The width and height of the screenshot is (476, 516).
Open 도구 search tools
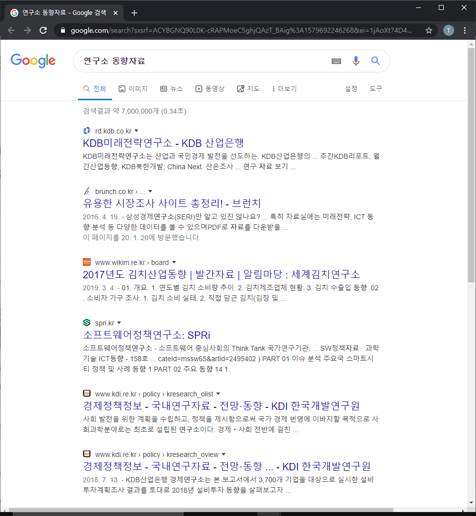click(376, 89)
